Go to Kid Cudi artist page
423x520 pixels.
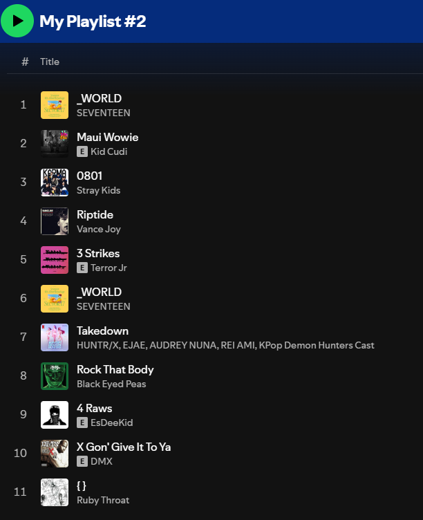pos(109,151)
